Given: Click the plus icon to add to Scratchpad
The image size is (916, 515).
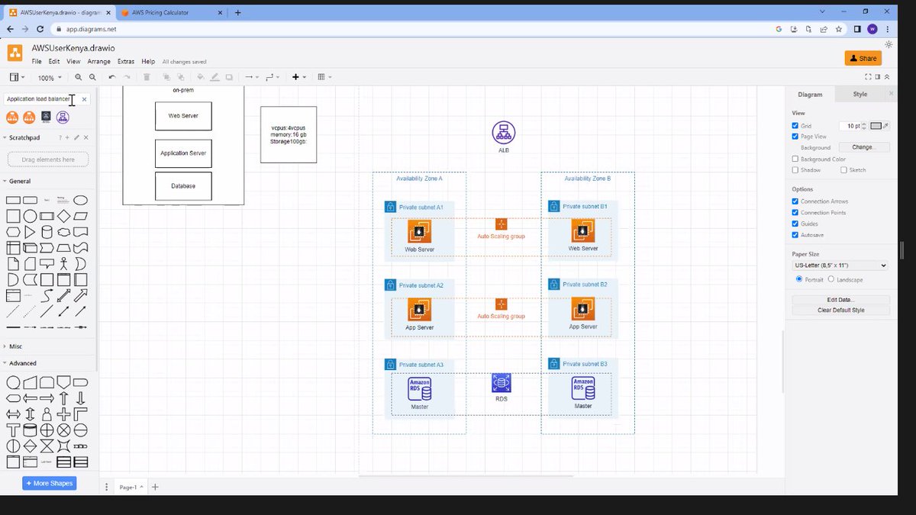Looking at the screenshot, I should pos(67,137).
